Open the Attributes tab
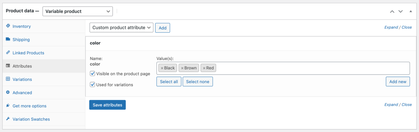419x132 pixels. 22,66
